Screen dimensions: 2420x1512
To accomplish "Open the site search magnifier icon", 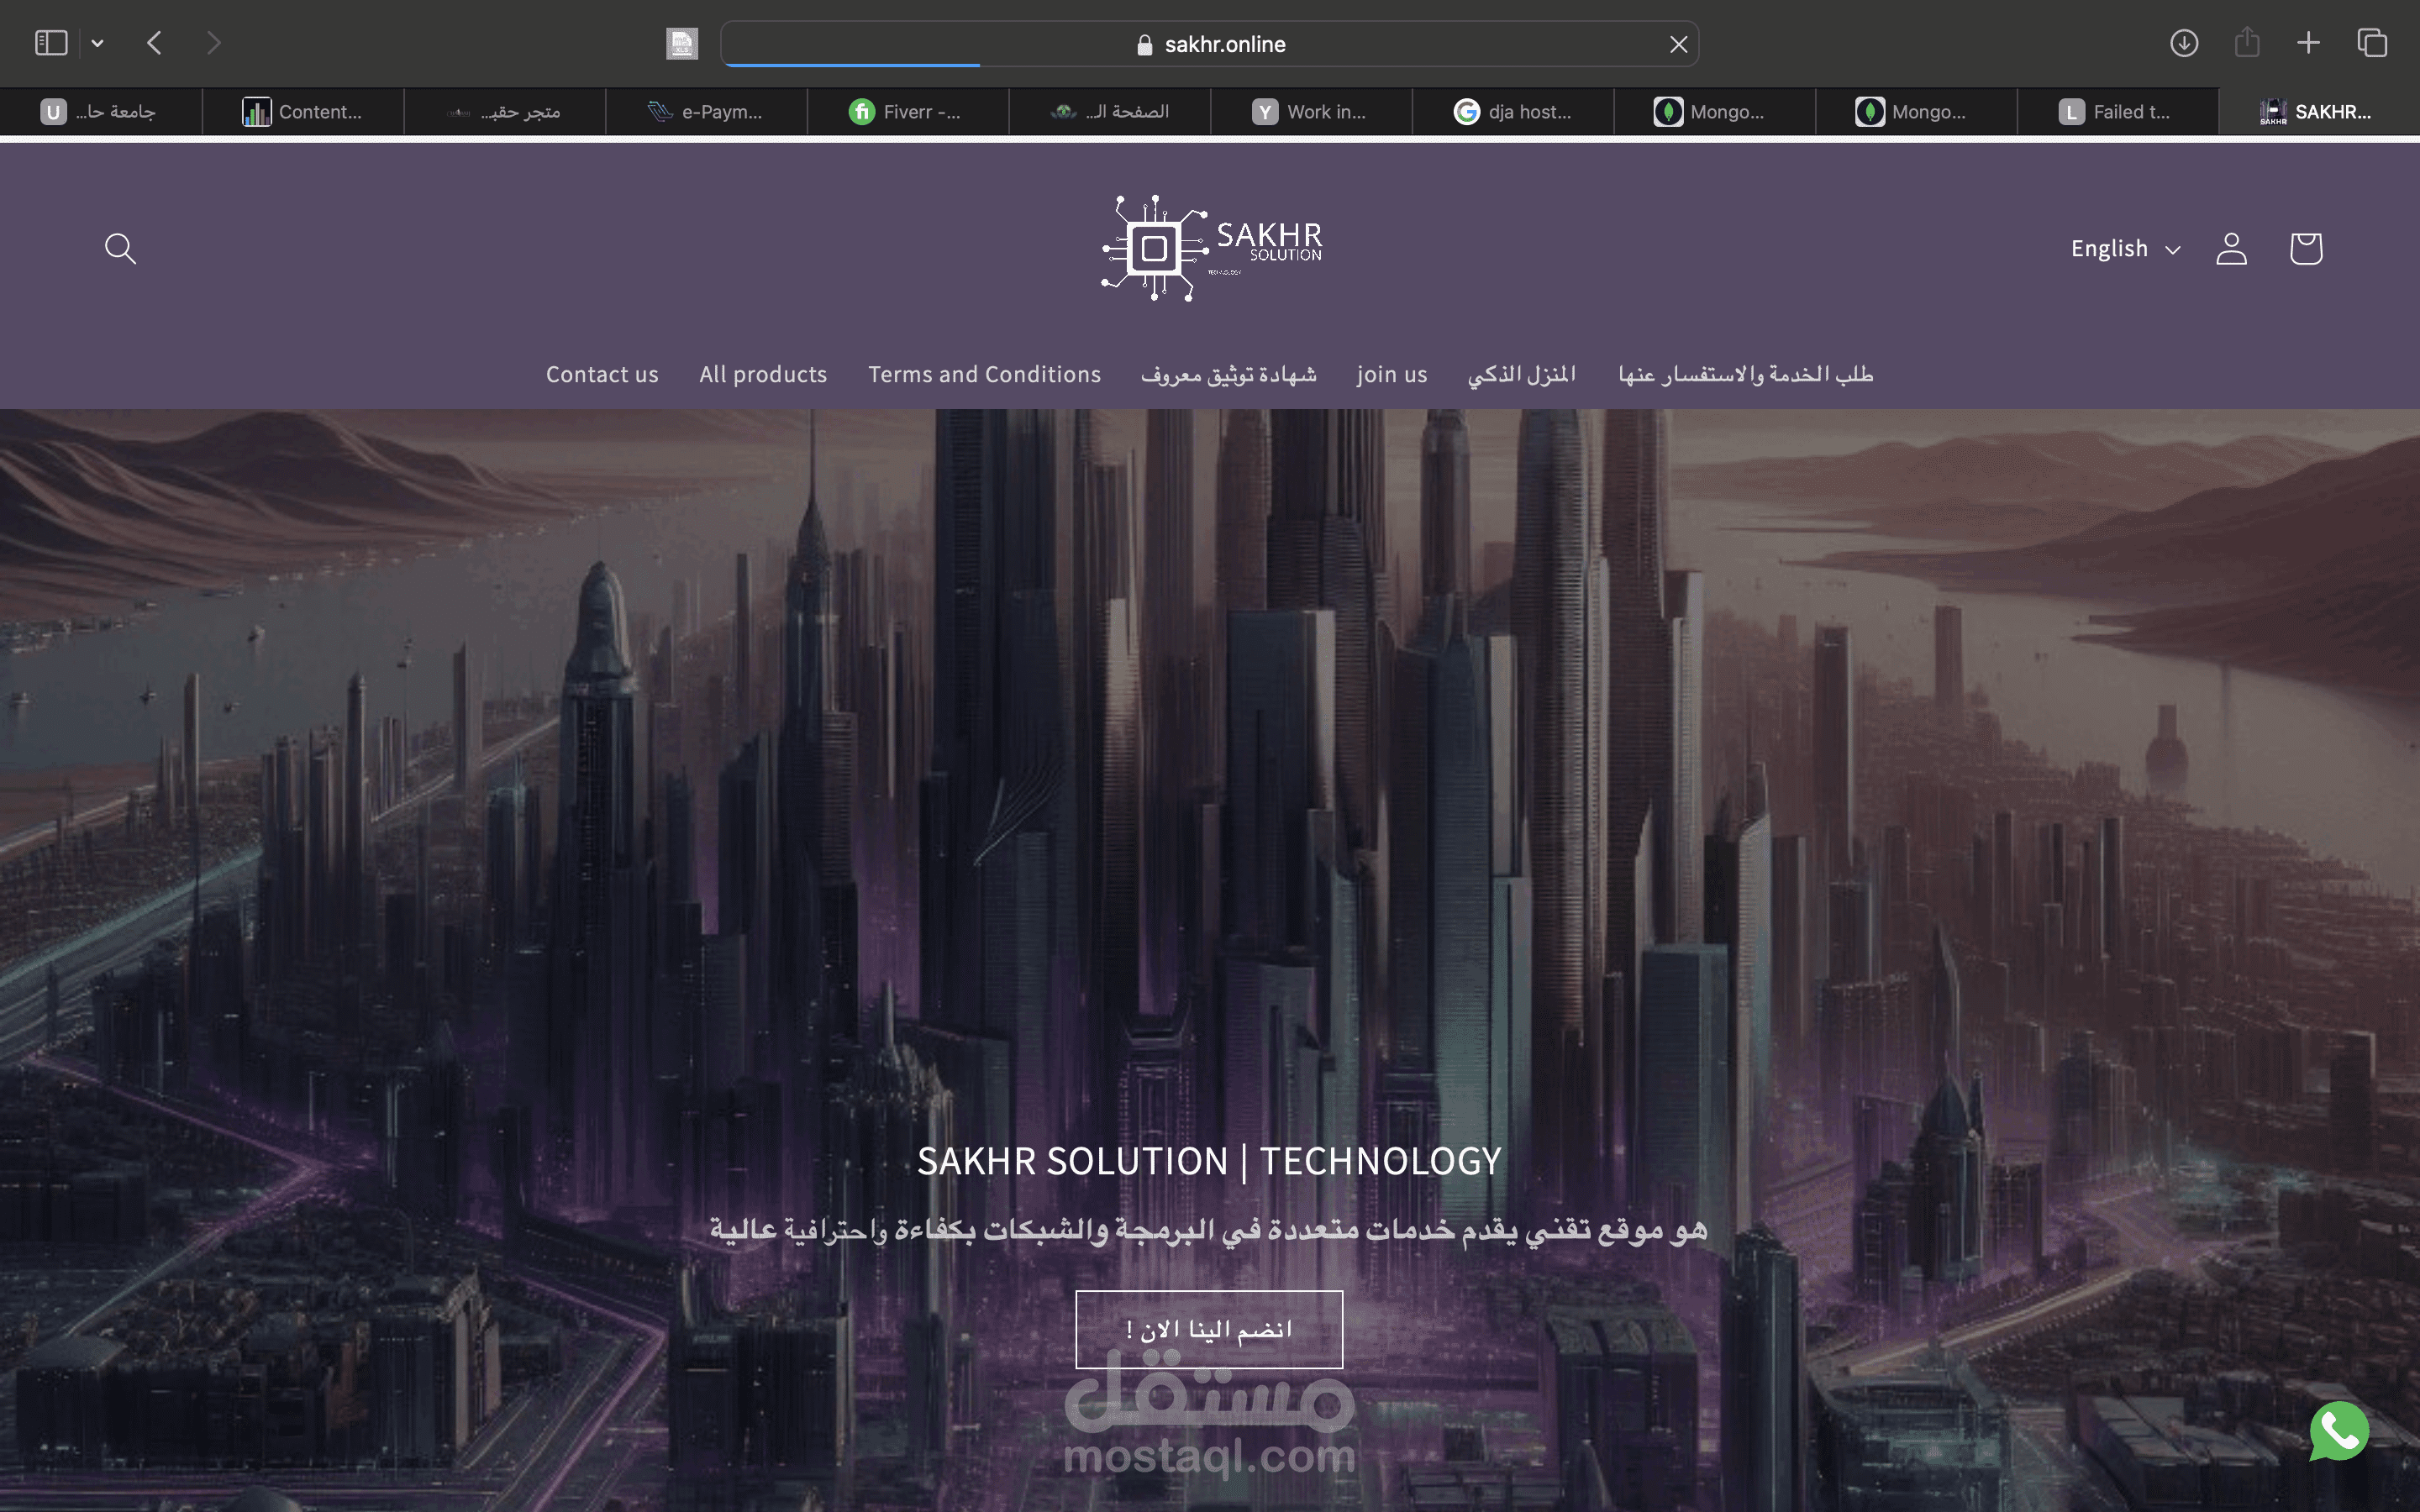I will pyautogui.click(x=120, y=248).
